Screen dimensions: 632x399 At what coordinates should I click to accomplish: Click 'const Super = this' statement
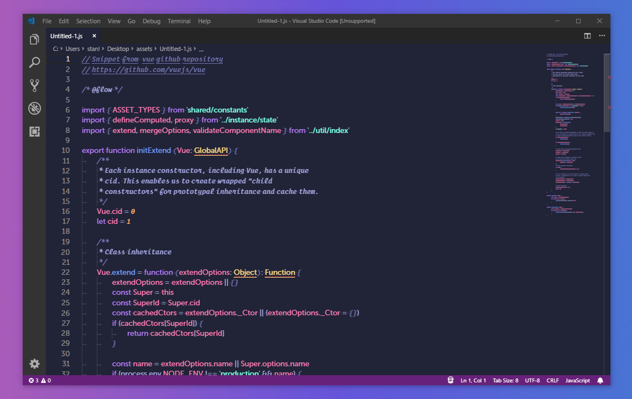tap(143, 292)
